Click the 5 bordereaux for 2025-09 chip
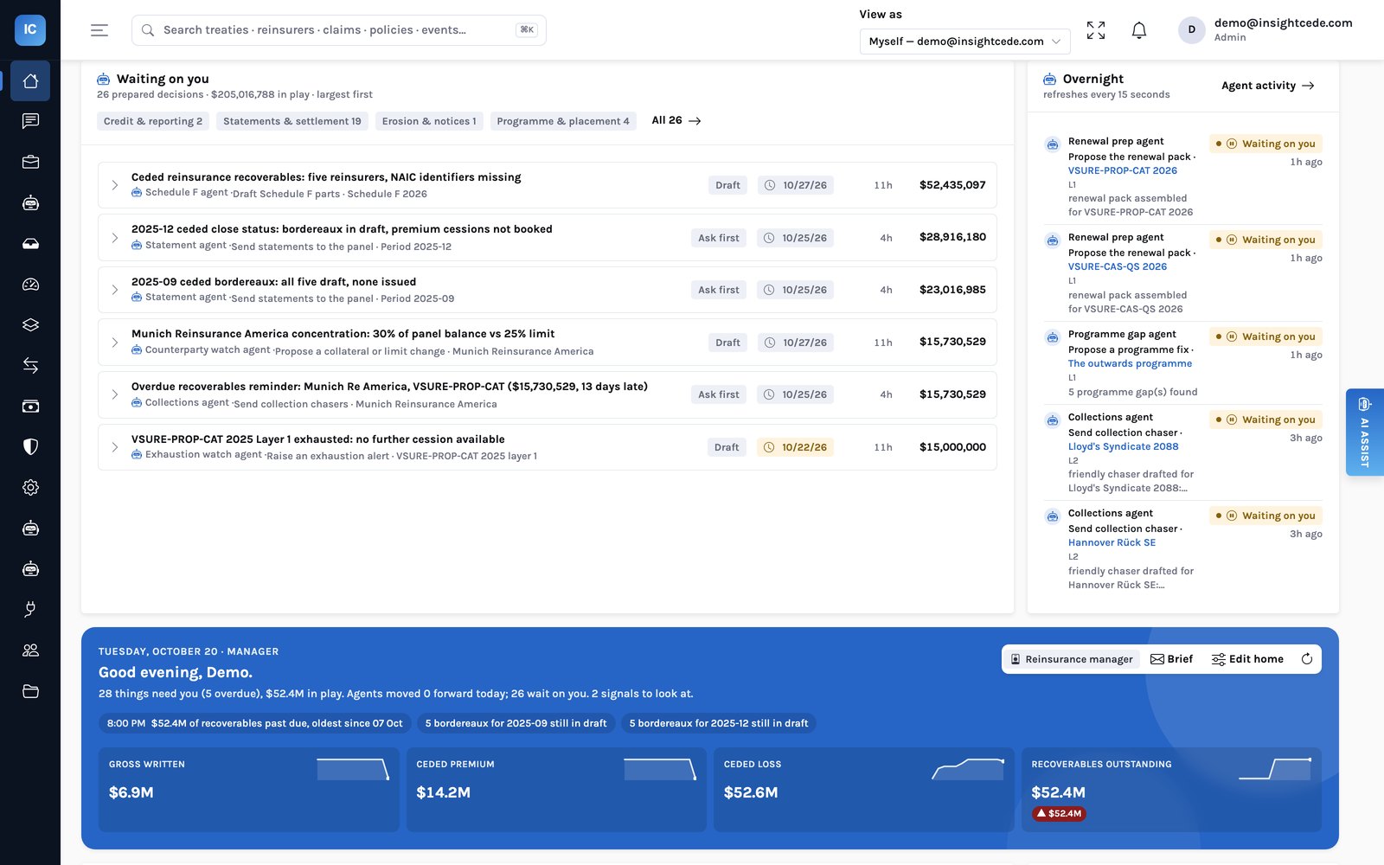Viewport: 1384px width, 865px height. pos(516,723)
